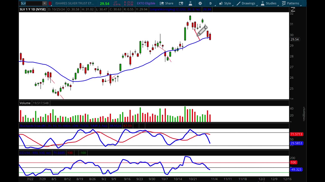Image resolution: width=325 pixels, height=182 pixels.
Task: Click the red 100 label in CCI header
Action: [70, 153]
